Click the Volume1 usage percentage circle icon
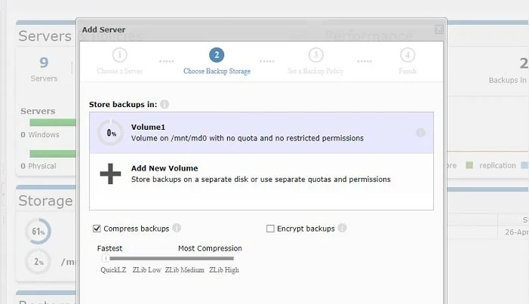This screenshot has height=304, width=529. point(110,133)
